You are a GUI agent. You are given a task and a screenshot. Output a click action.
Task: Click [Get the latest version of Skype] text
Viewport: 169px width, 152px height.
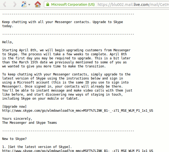point(38,147)
